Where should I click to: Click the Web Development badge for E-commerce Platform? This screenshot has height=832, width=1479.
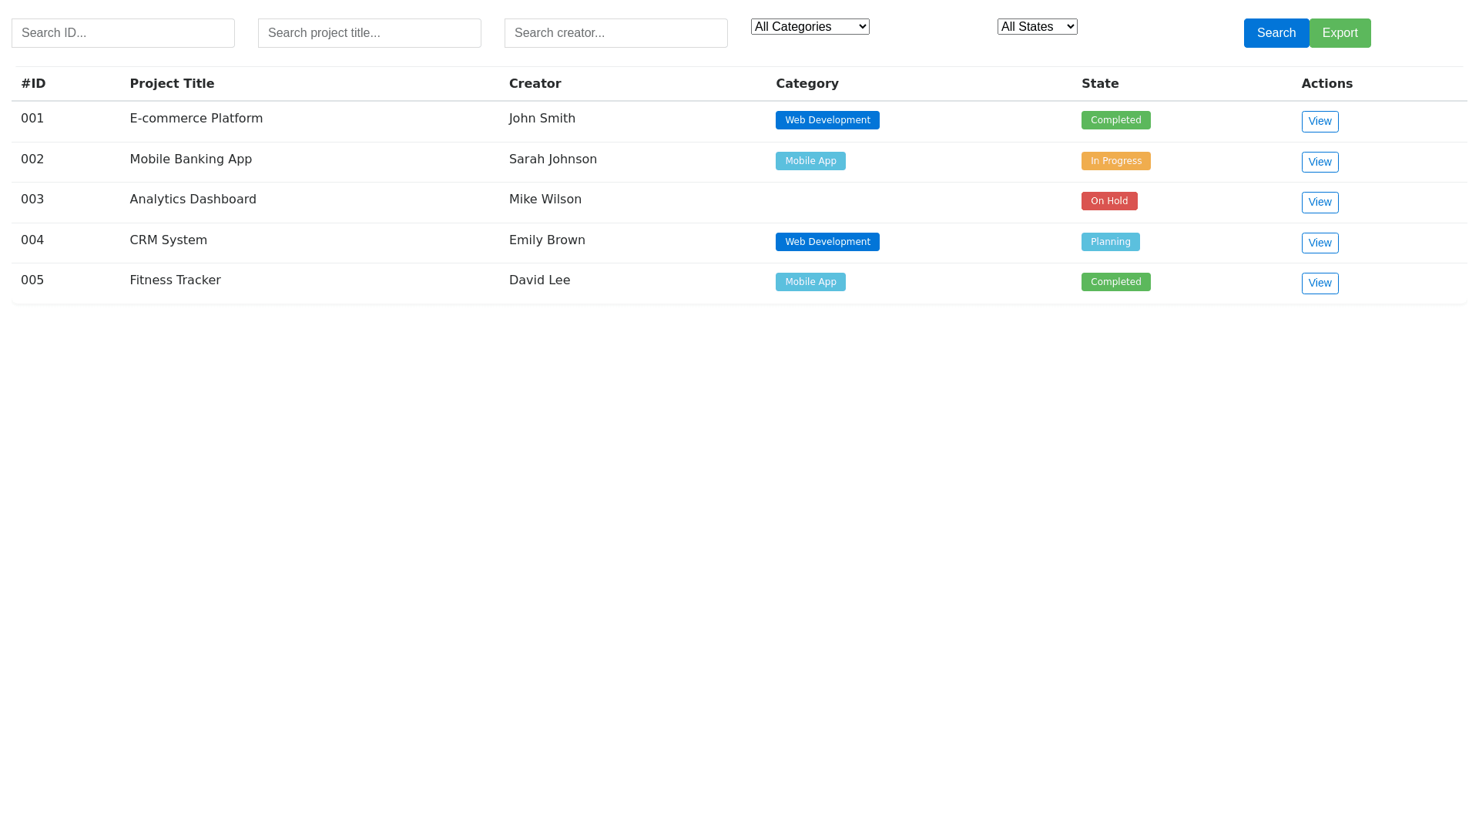click(x=827, y=120)
